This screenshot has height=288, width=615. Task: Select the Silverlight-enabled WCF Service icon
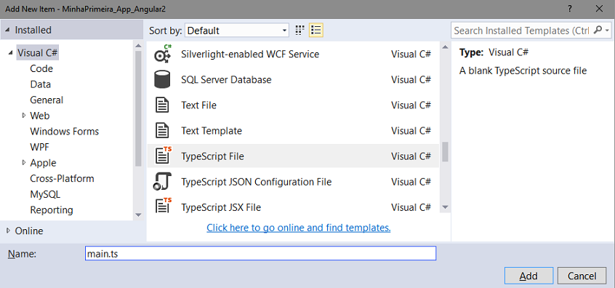[x=162, y=54]
